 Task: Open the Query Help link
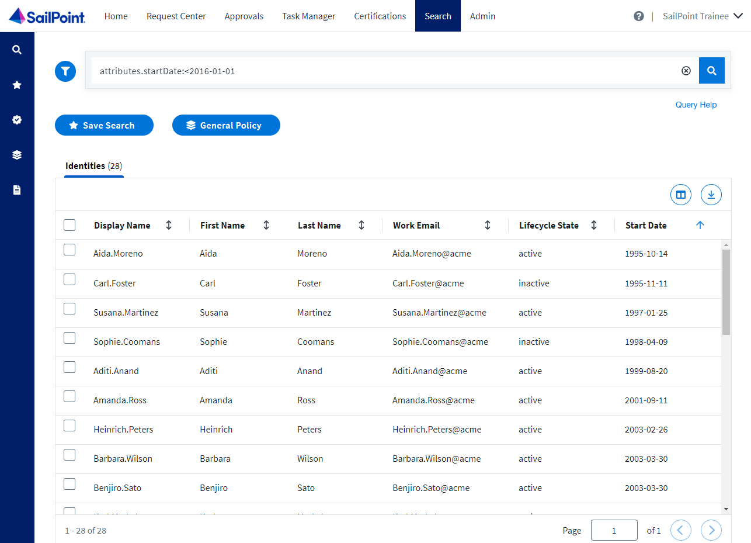tap(696, 105)
